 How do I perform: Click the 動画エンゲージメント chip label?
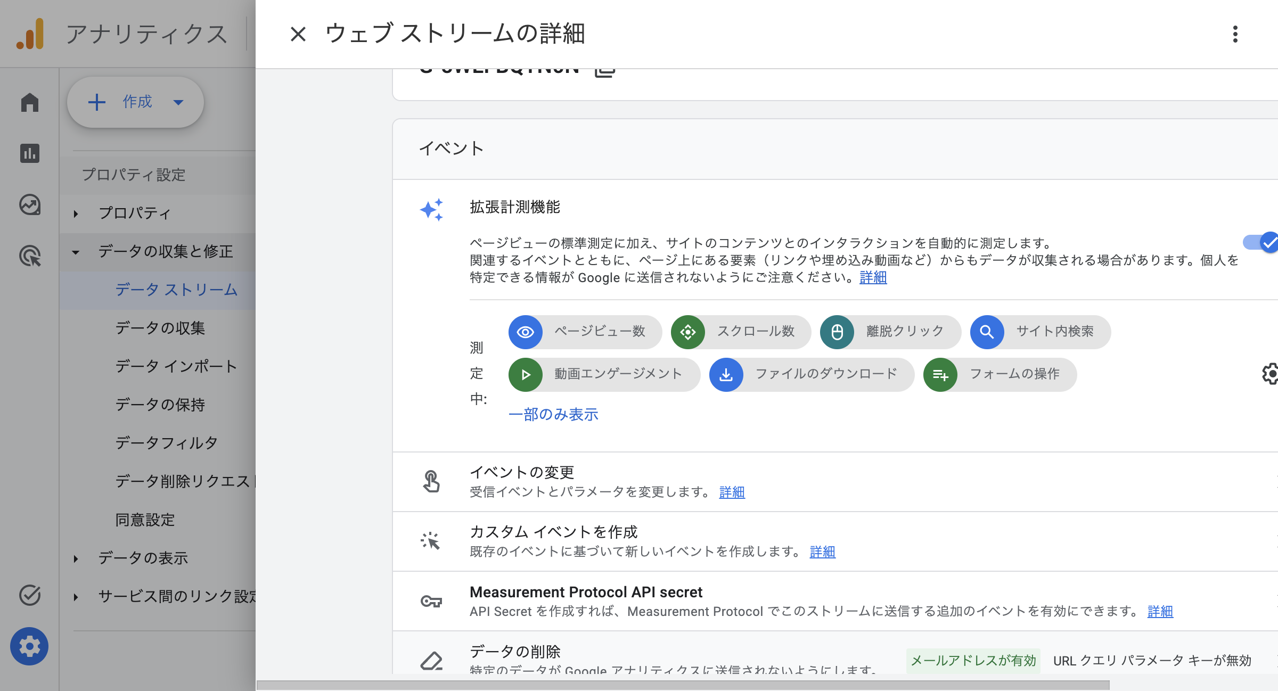pyautogui.click(x=618, y=374)
